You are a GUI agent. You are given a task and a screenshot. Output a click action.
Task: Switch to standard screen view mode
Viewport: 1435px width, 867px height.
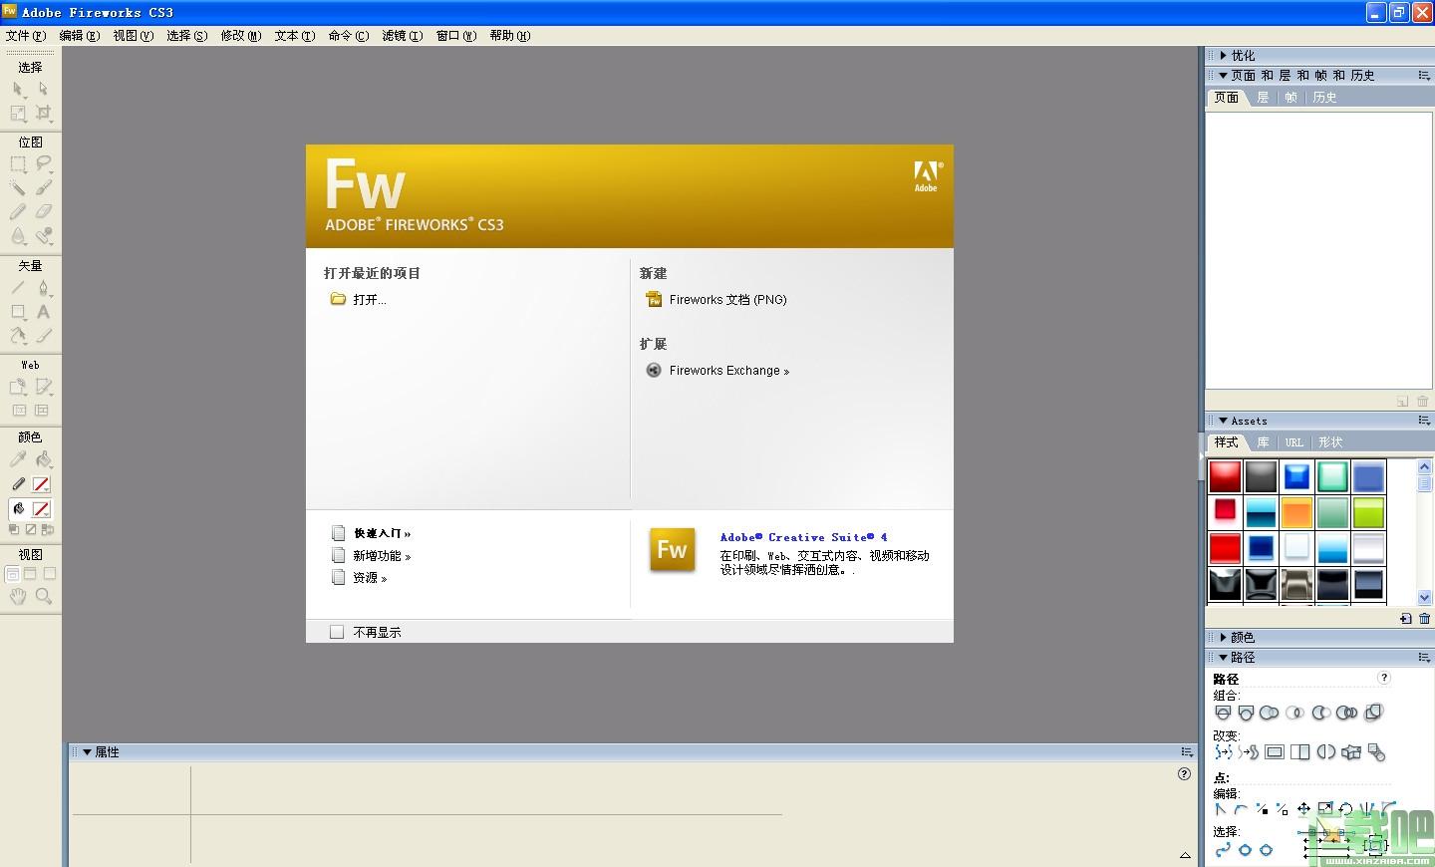click(x=12, y=574)
